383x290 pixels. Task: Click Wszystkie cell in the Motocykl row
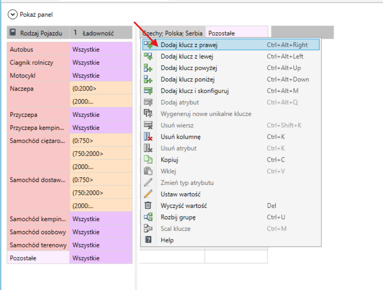point(101,75)
